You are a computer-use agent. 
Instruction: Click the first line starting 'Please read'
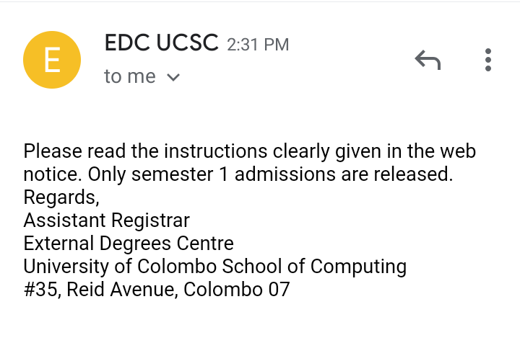(x=250, y=152)
